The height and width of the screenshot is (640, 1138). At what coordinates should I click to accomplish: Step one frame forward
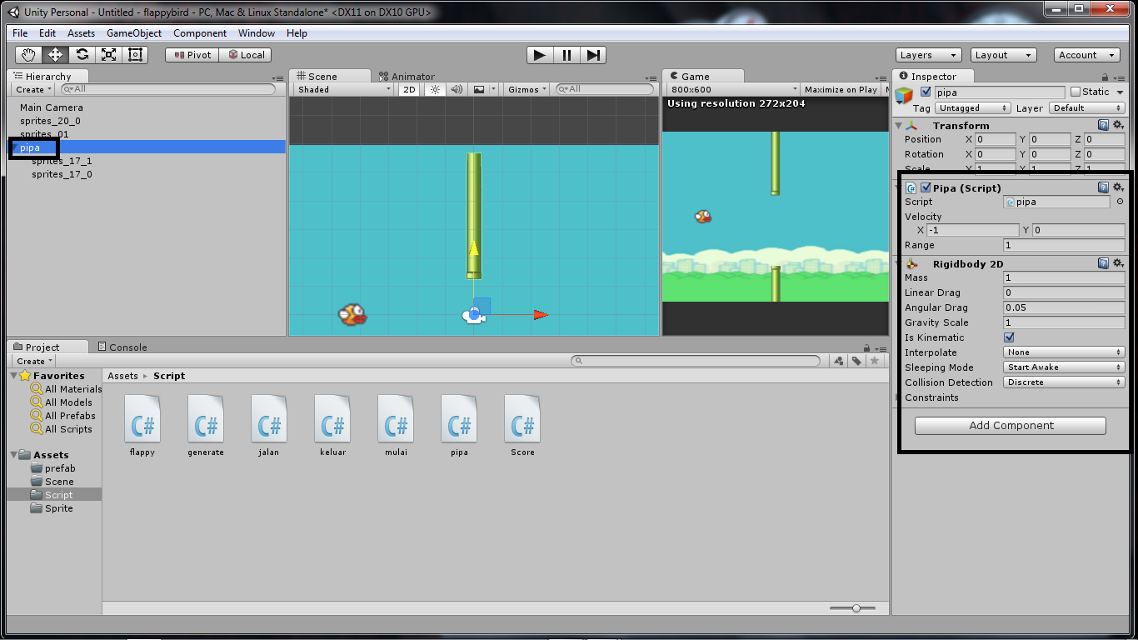coord(592,55)
